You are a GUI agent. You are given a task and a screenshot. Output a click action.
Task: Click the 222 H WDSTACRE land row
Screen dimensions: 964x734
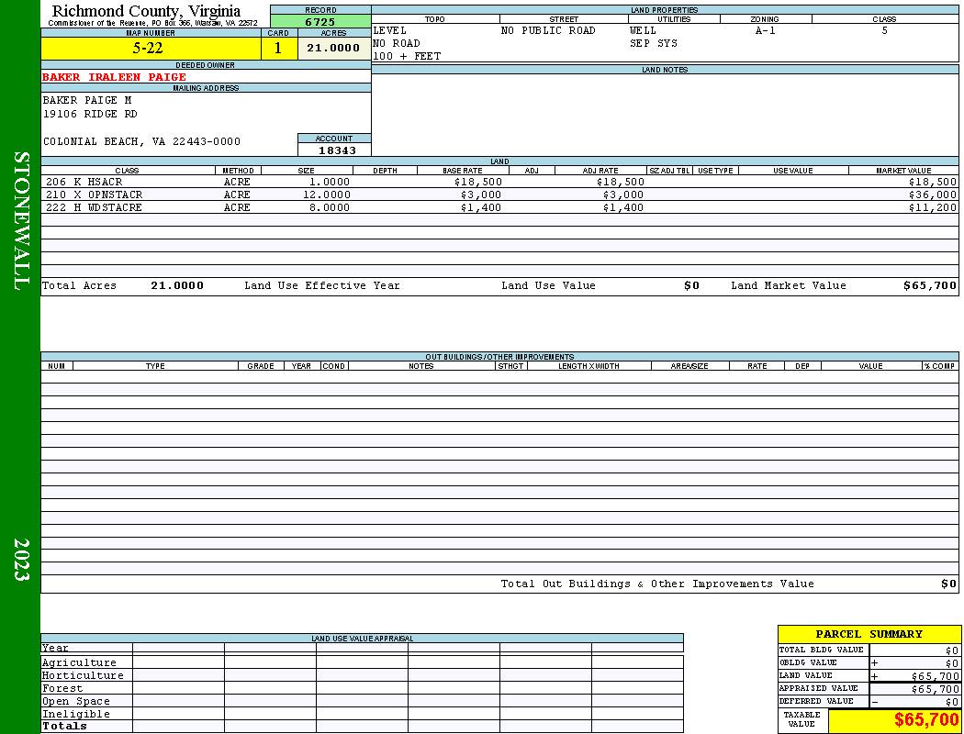tap(499, 207)
